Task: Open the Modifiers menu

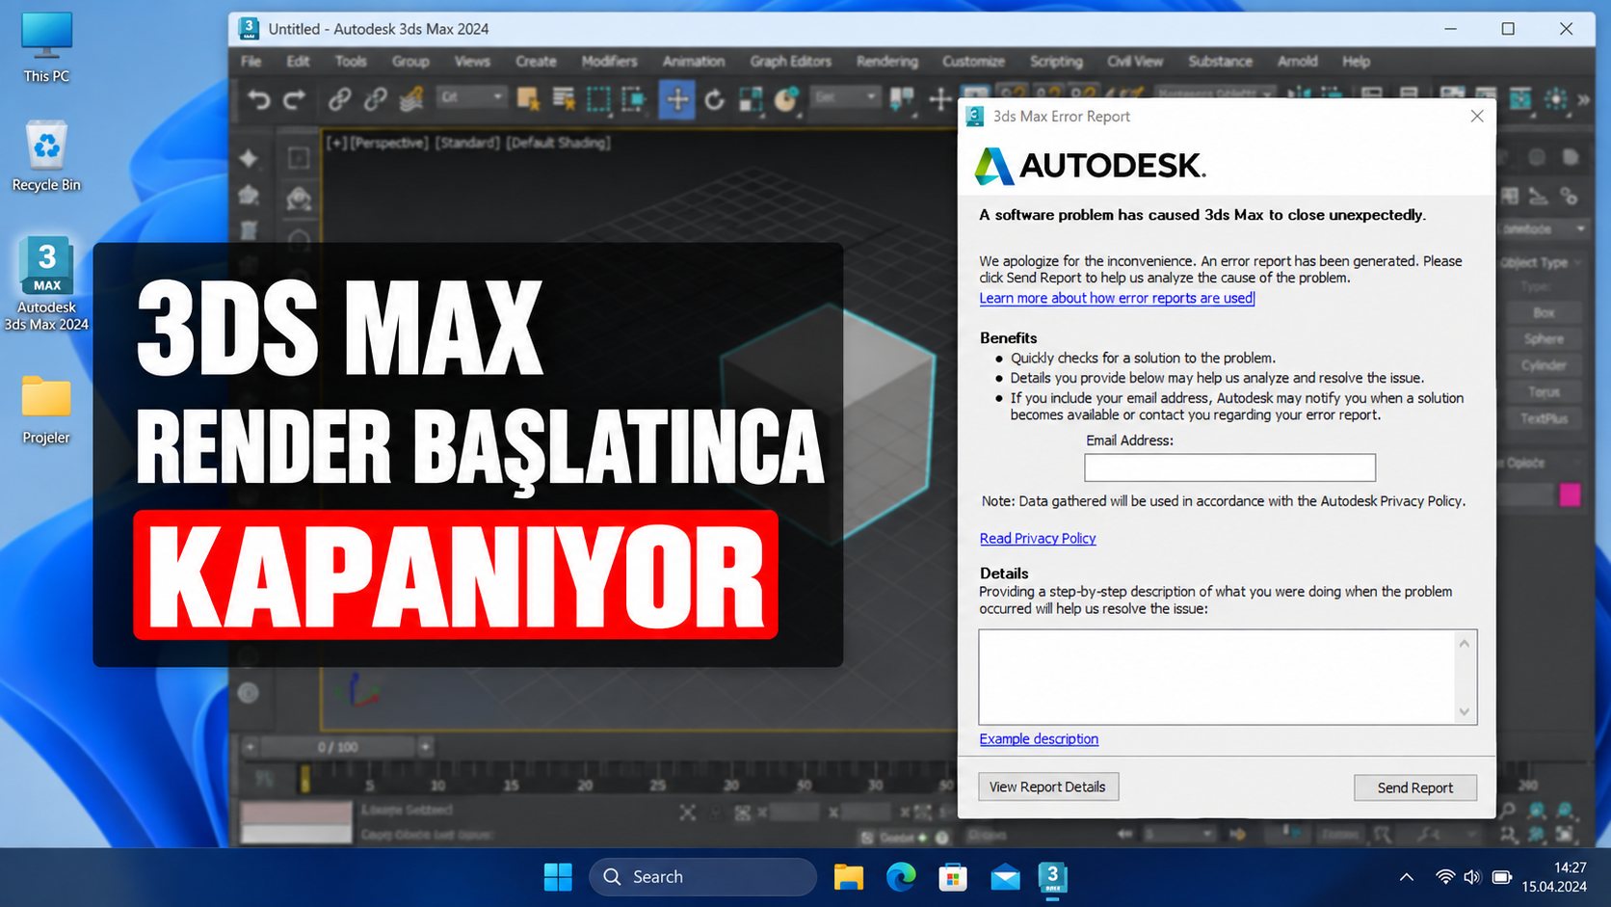Action: 609,61
